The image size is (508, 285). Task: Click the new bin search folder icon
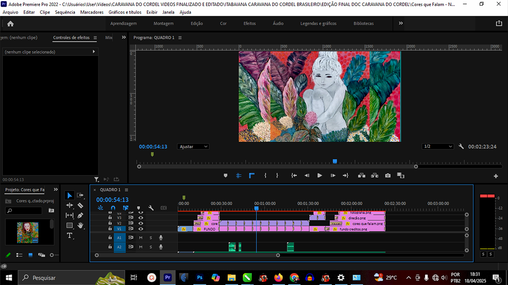51,210
